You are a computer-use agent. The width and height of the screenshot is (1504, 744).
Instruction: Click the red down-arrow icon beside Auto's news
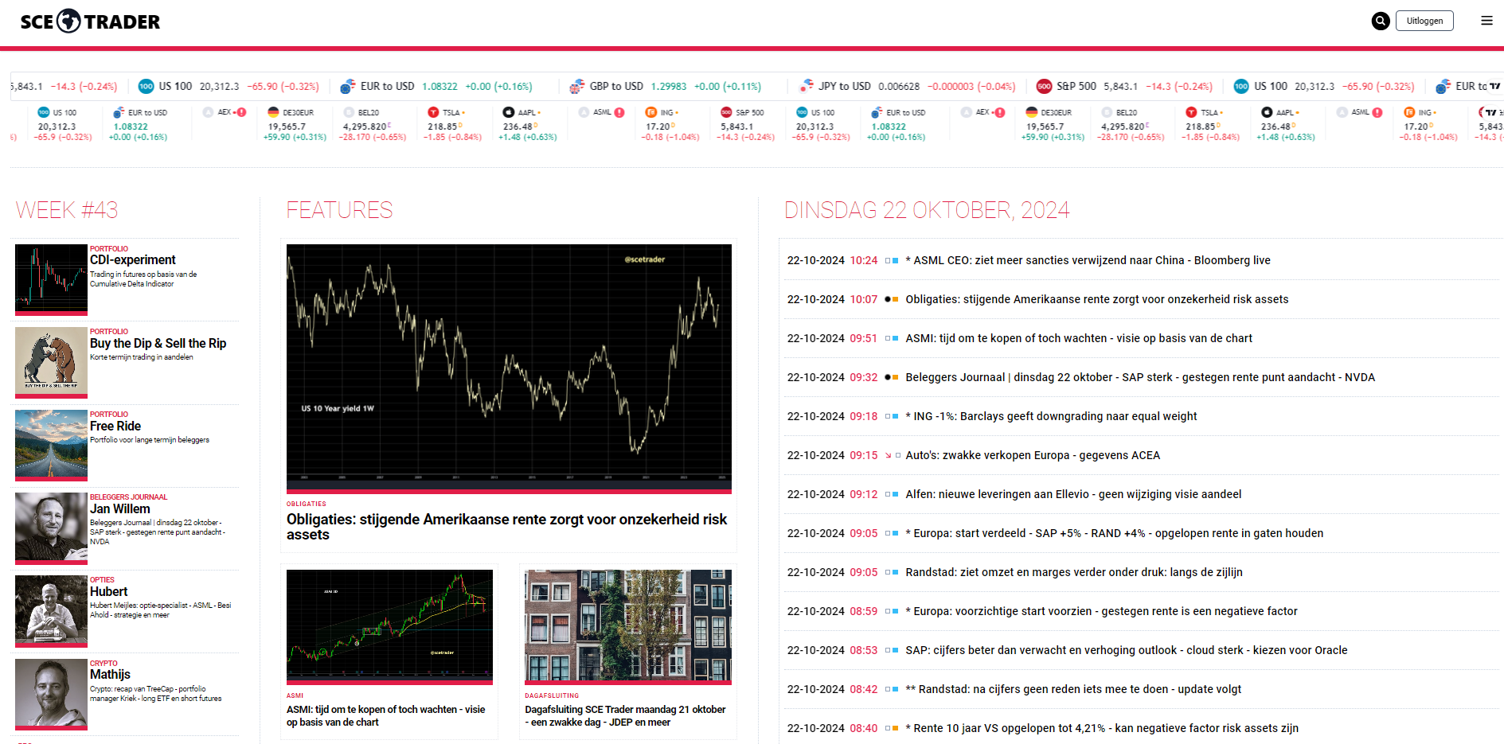coord(888,456)
